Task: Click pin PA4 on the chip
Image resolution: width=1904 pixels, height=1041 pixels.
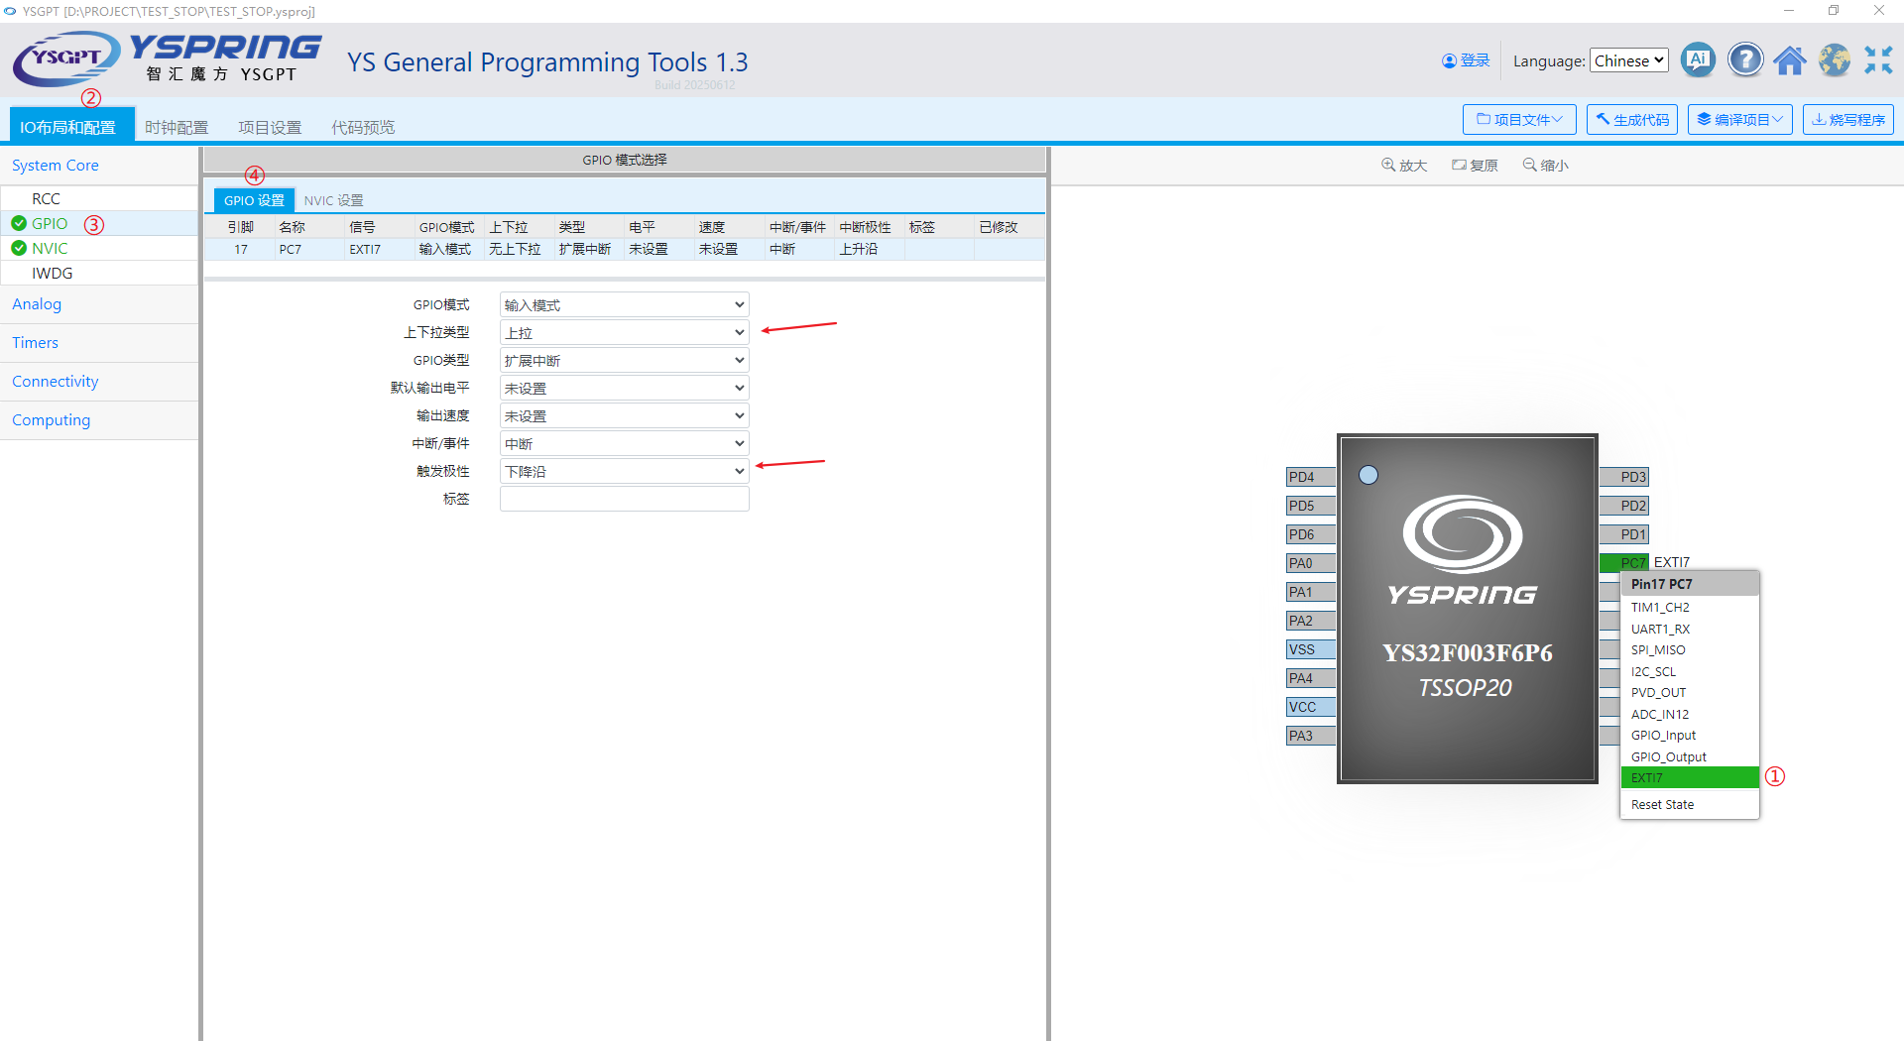Action: click(1310, 678)
